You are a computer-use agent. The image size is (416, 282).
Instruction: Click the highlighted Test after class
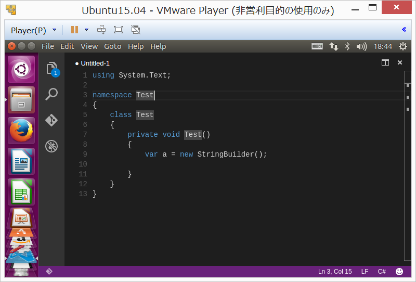tap(145, 114)
